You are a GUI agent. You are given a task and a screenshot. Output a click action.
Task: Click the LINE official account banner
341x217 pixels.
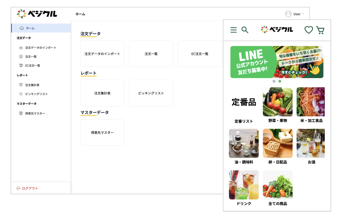point(277,62)
